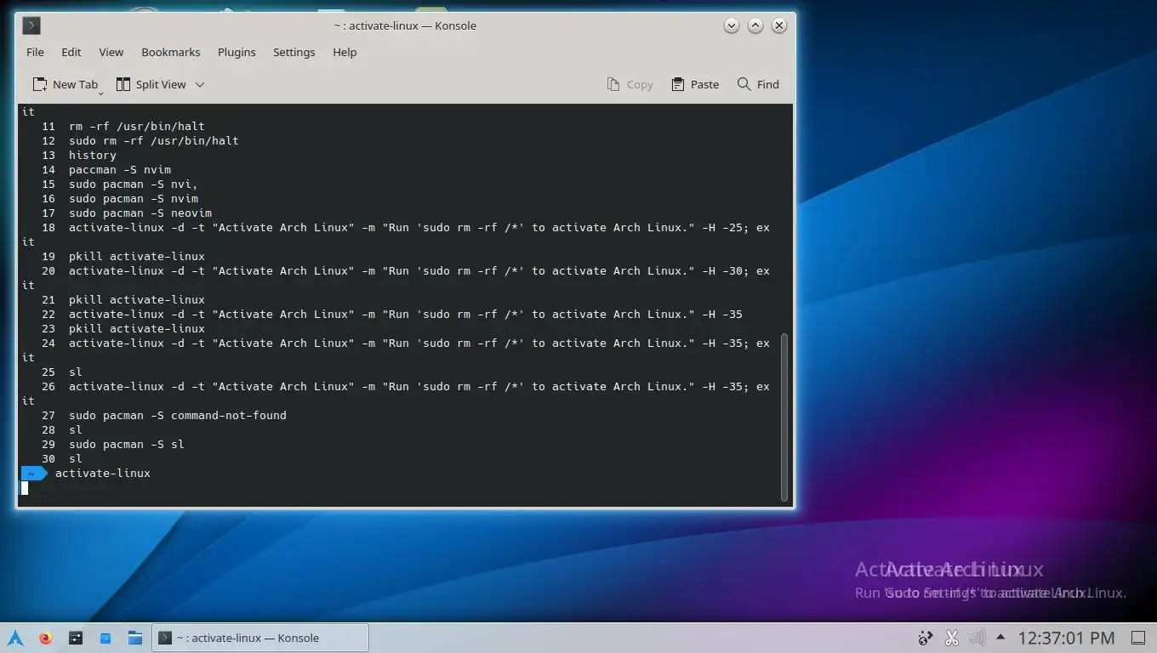Click the Split View toolbar button

151,84
